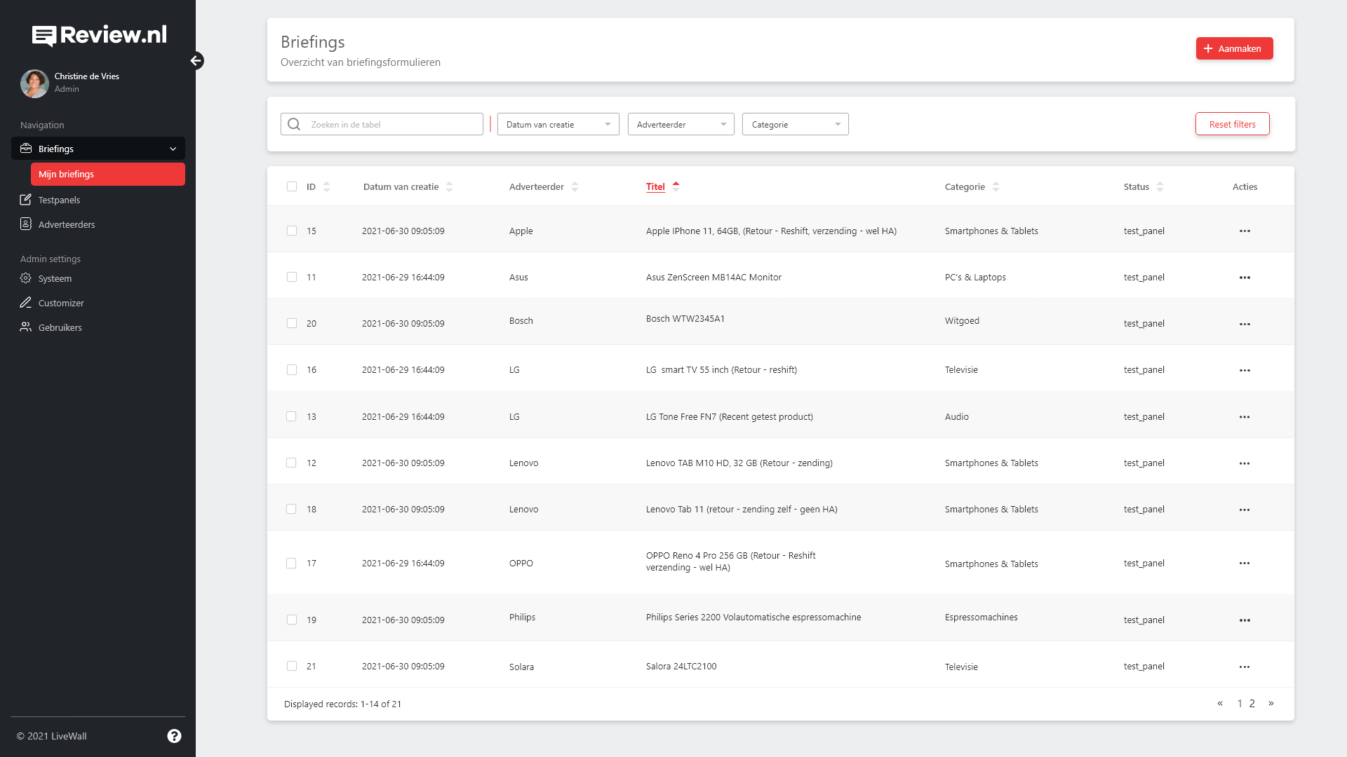The height and width of the screenshot is (757, 1347).
Task: Click the Solara advertiser cell
Action: click(521, 667)
